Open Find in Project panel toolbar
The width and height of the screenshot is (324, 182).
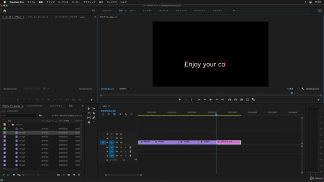coord(64,175)
